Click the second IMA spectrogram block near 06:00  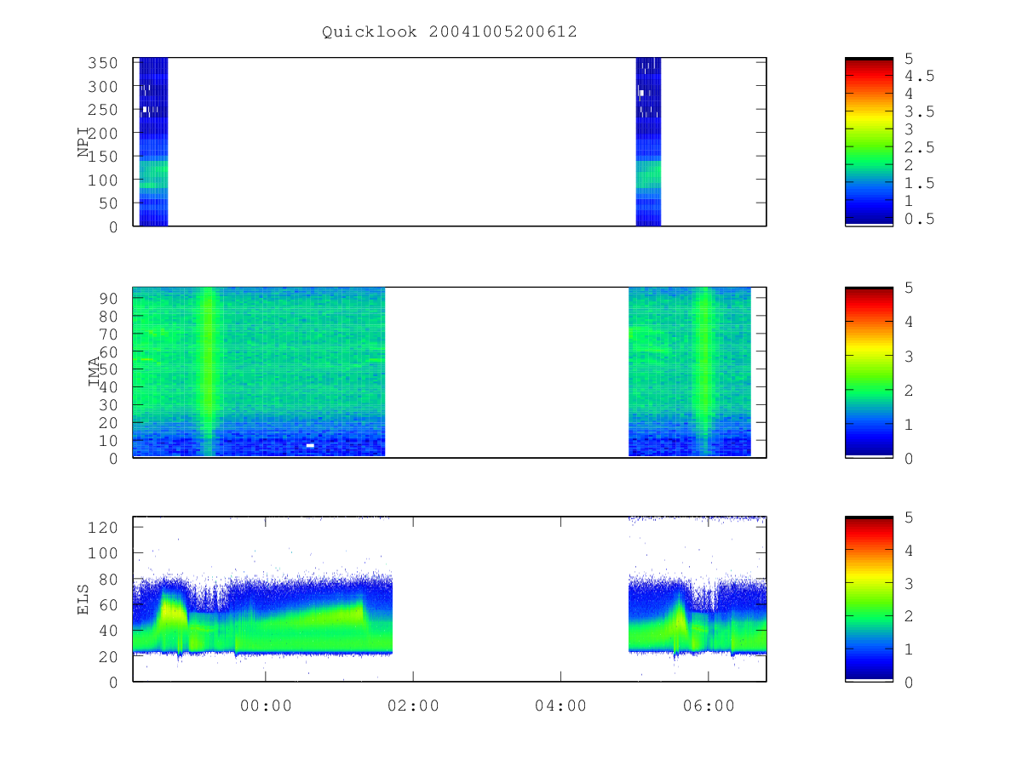click(690, 372)
